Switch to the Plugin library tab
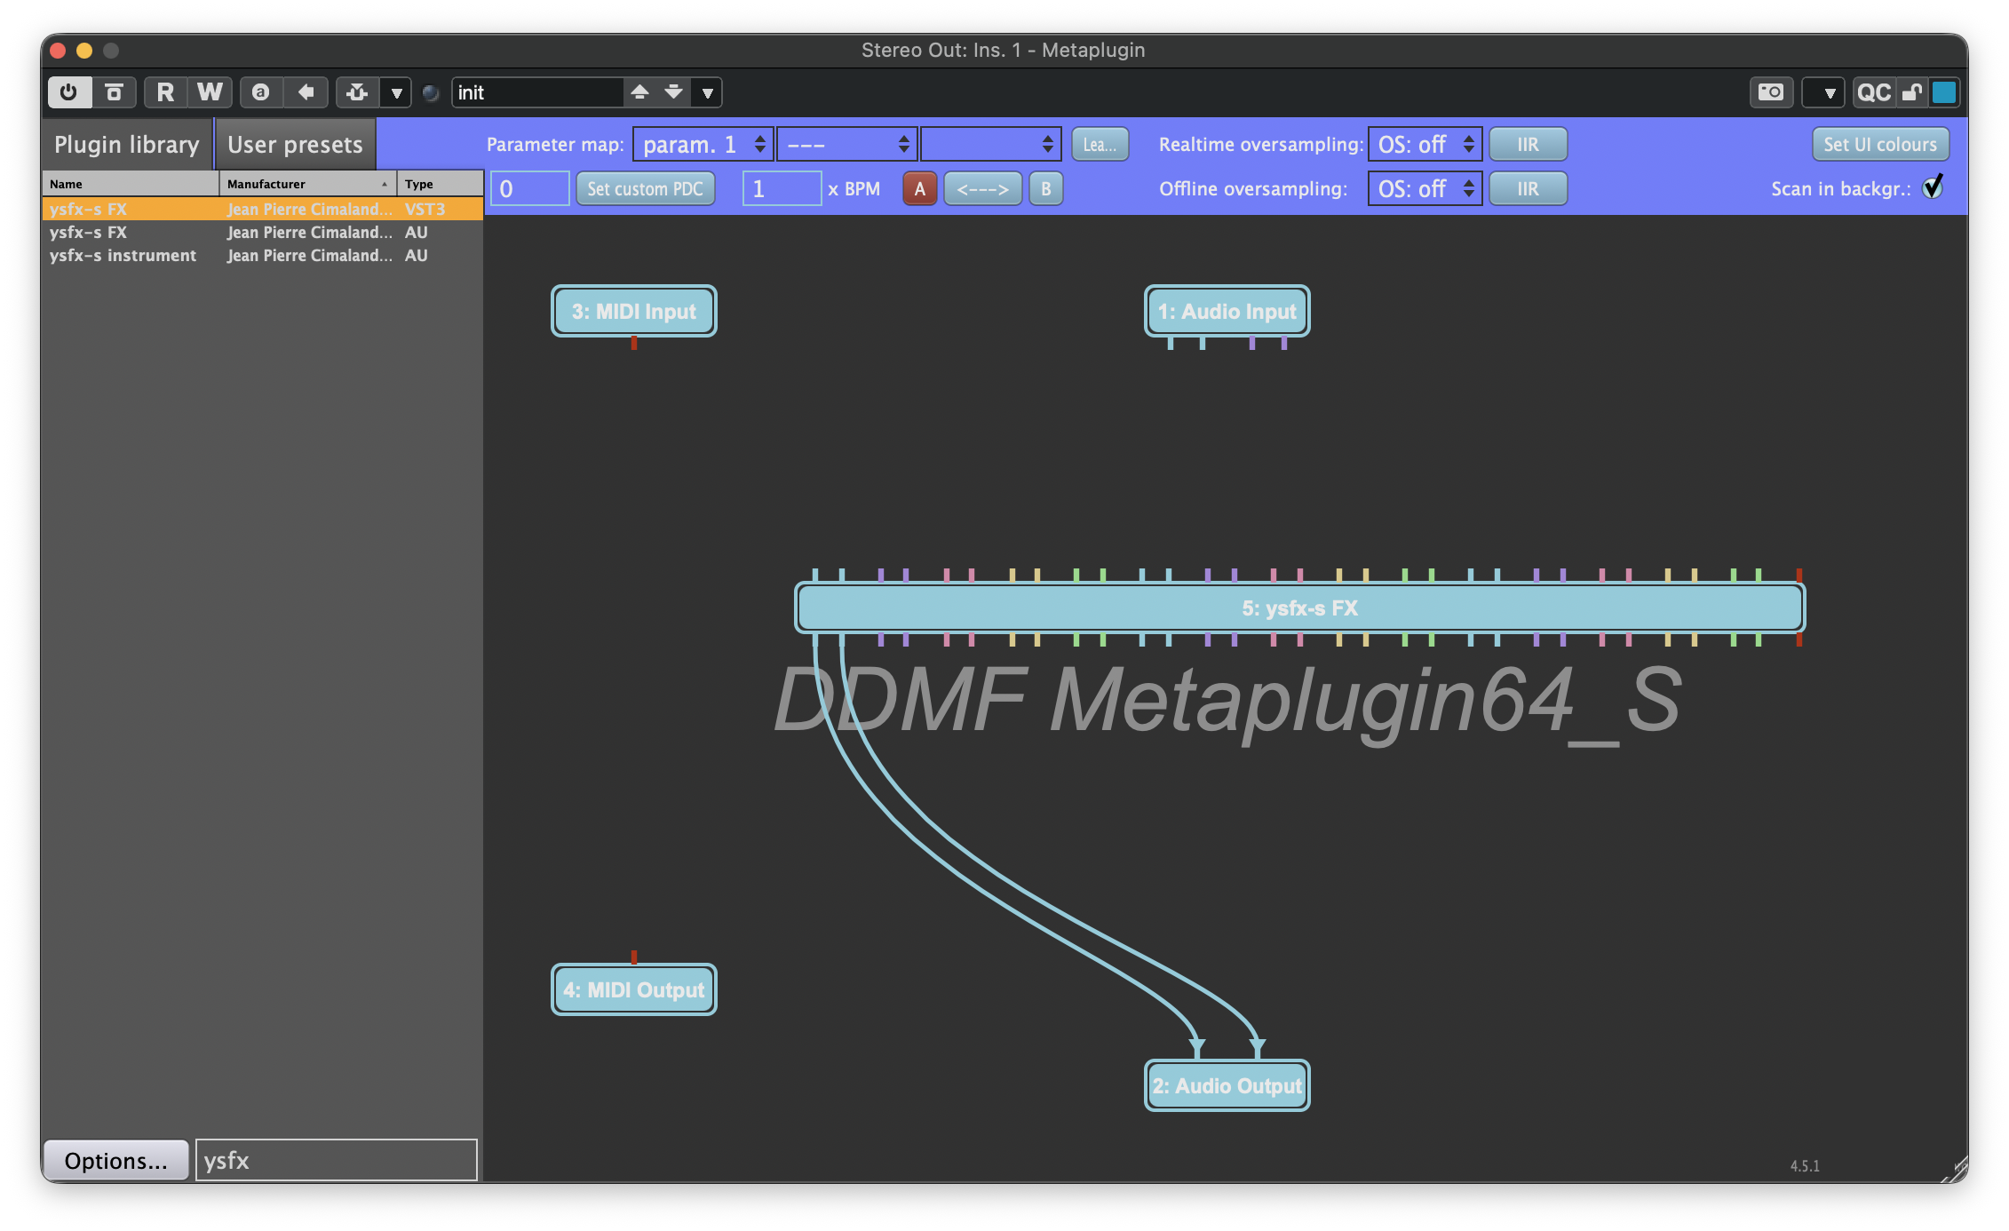Screen dimensions: 2009x1231 127,144
